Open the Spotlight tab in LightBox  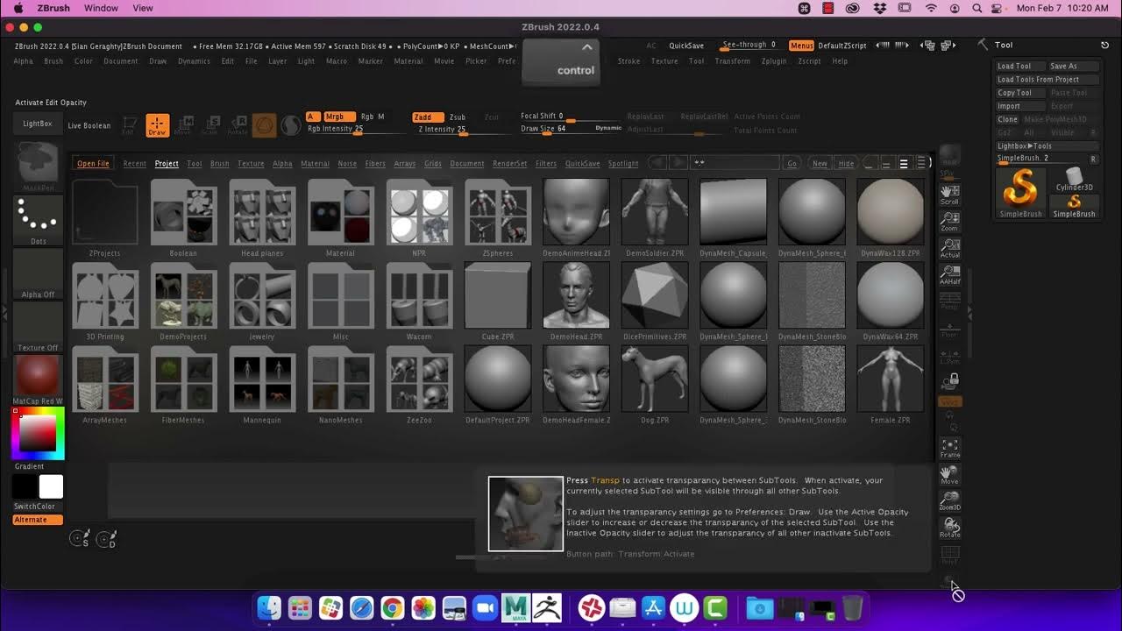623,164
